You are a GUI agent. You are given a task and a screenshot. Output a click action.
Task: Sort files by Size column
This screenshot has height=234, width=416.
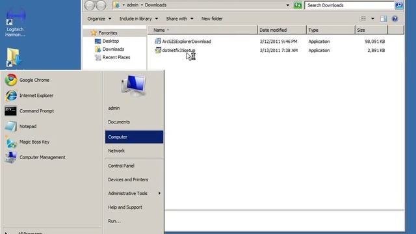tap(371, 30)
